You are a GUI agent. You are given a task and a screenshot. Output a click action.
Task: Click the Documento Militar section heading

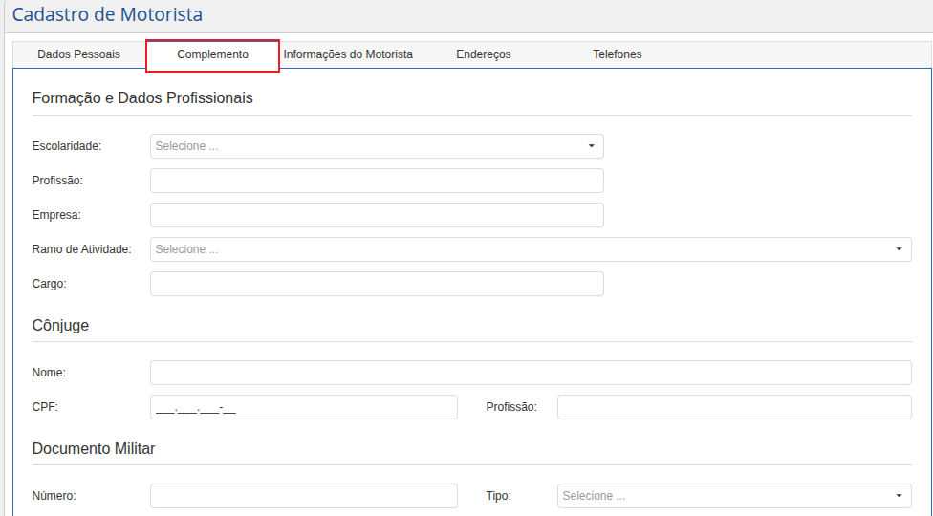(94, 448)
